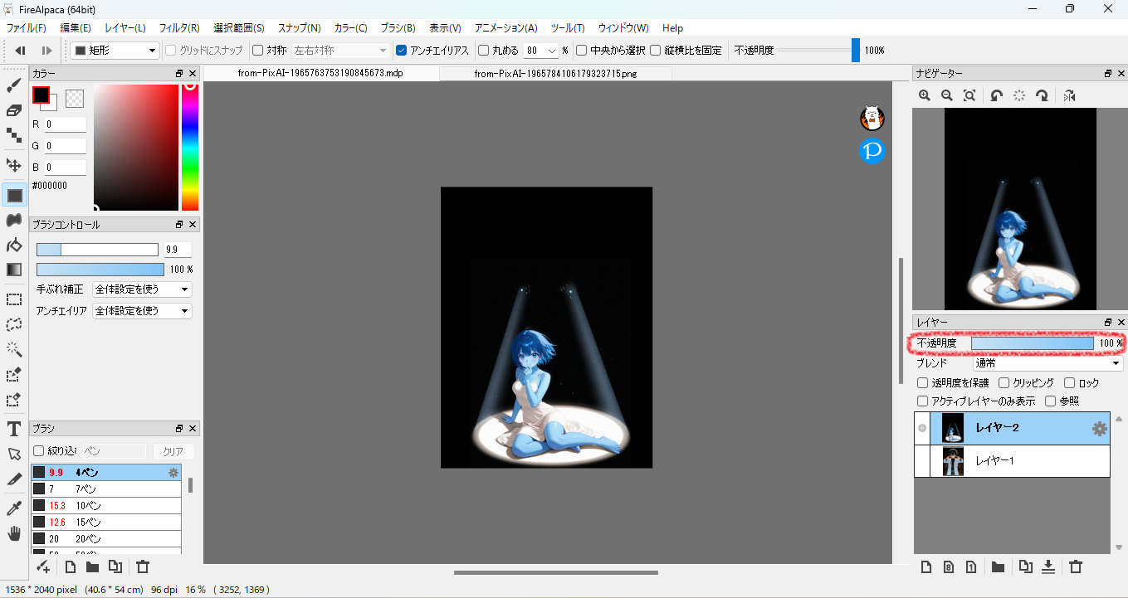
Task: Select the Bucket fill tool
Action: click(x=14, y=245)
